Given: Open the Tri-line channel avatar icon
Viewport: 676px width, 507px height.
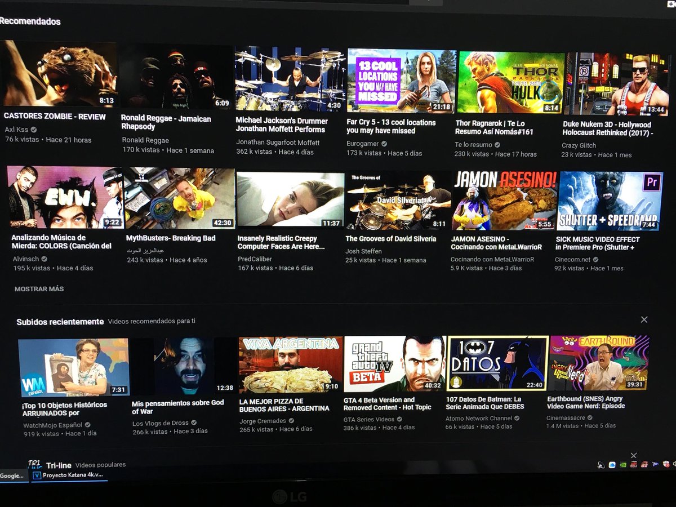Looking at the screenshot, I should tap(35, 465).
